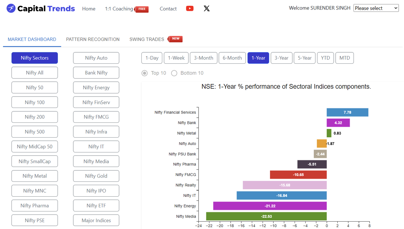Open the Contact menu link

168,9
